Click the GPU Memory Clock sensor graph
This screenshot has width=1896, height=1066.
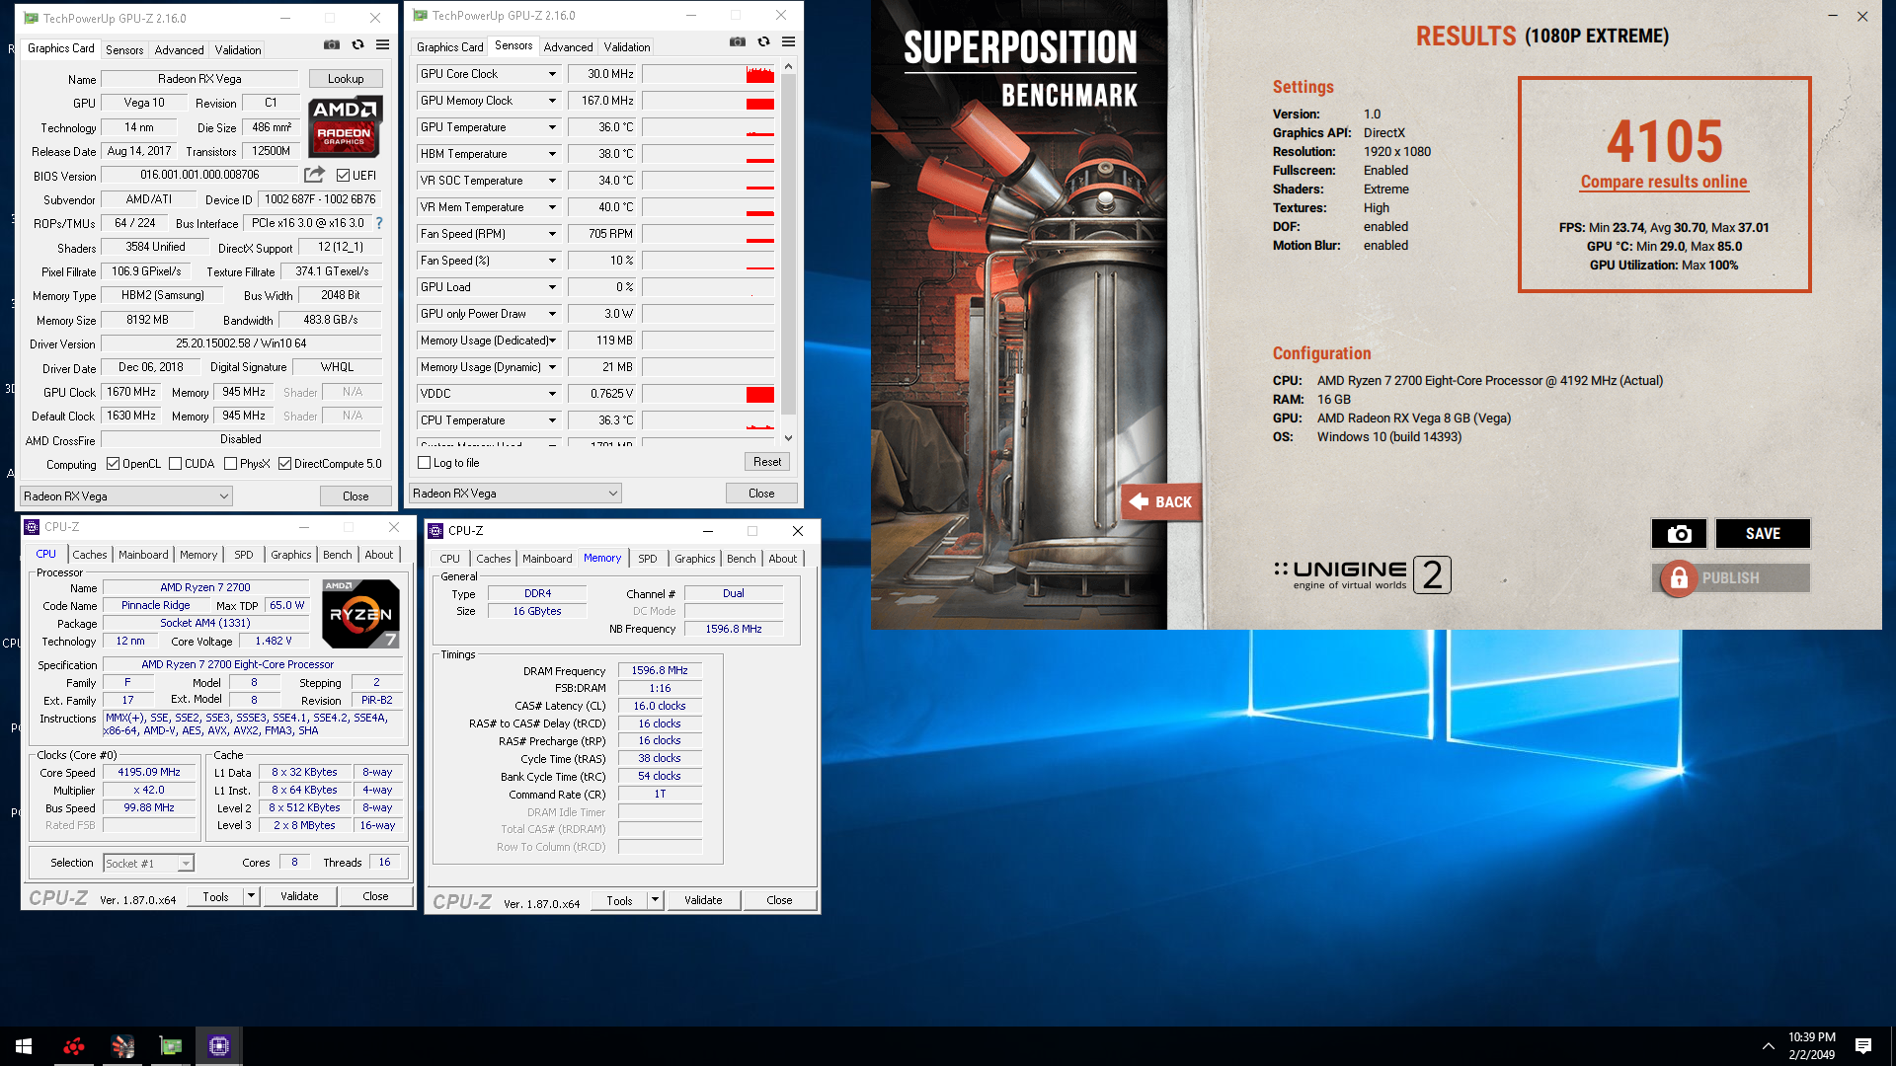click(708, 101)
